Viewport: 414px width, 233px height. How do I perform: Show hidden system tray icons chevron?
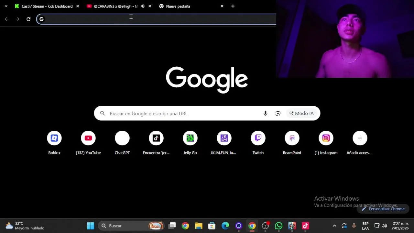[x=334, y=226]
